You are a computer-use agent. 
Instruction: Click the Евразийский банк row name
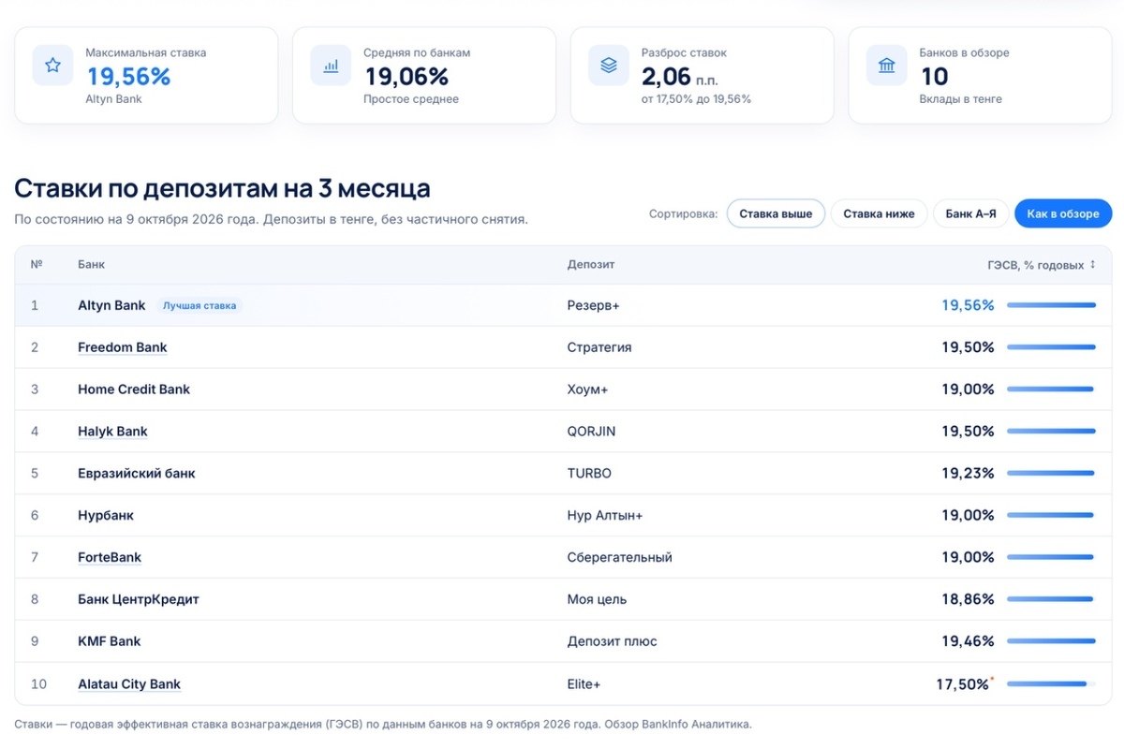[137, 474]
